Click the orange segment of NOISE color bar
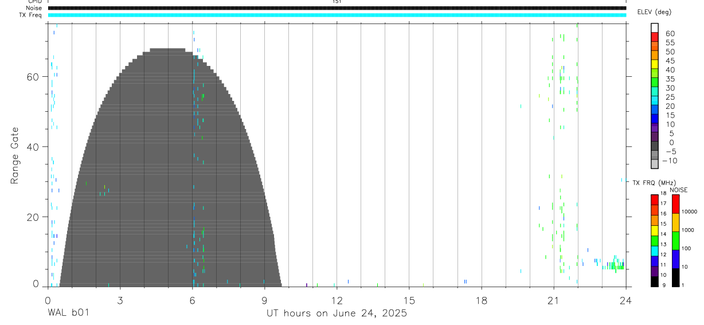The height and width of the screenshot is (325, 704). (675, 222)
